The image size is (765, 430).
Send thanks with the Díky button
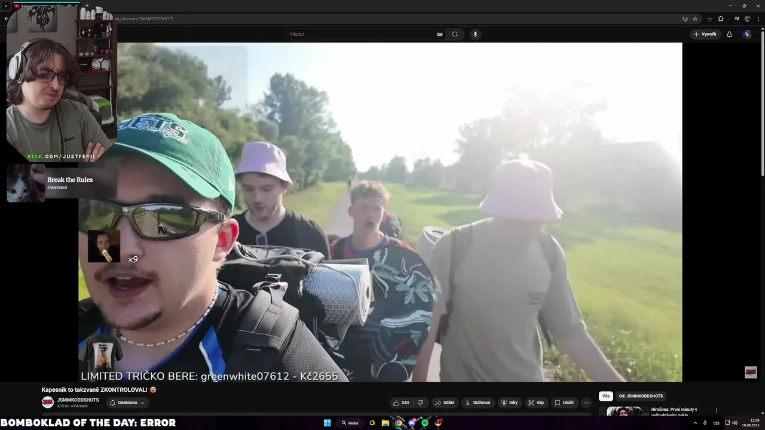pyautogui.click(x=509, y=403)
